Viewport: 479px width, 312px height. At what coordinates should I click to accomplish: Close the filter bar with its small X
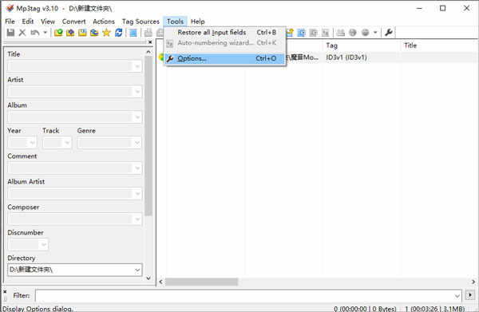(x=5, y=292)
